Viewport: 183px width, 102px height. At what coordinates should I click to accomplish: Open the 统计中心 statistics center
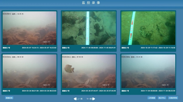tap(162, 98)
